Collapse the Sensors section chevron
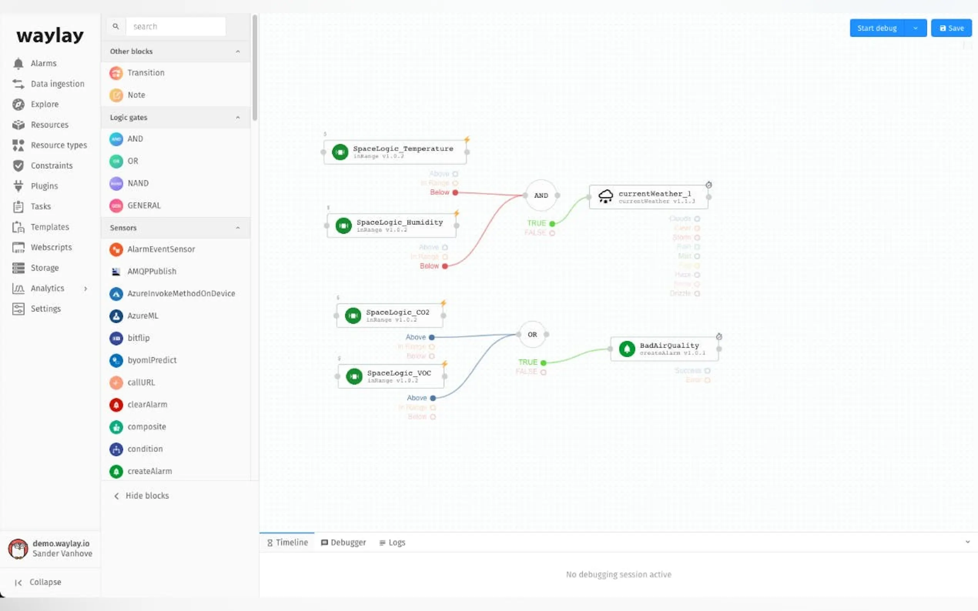The width and height of the screenshot is (978, 611). point(238,228)
